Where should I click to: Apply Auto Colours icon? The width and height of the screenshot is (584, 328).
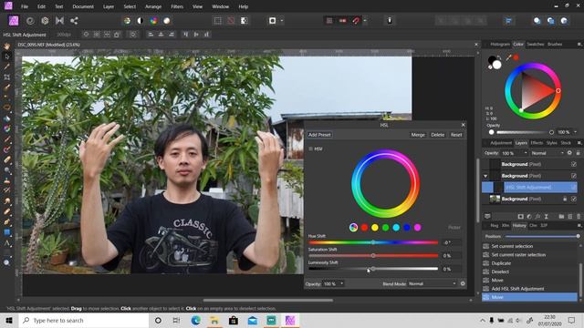click(x=153, y=21)
